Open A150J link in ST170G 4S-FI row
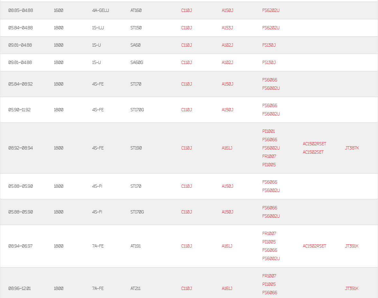The height and width of the screenshot is (298, 378). [227, 212]
